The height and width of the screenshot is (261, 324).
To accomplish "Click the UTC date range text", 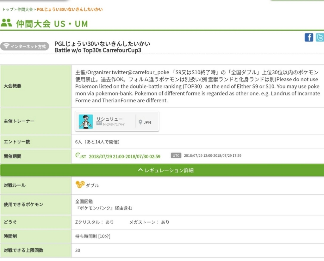I will point(213,155).
